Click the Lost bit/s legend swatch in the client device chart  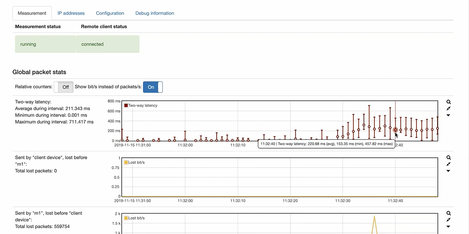coord(126,163)
